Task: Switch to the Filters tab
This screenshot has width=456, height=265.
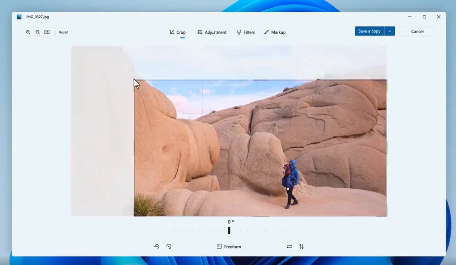Action: (246, 32)
